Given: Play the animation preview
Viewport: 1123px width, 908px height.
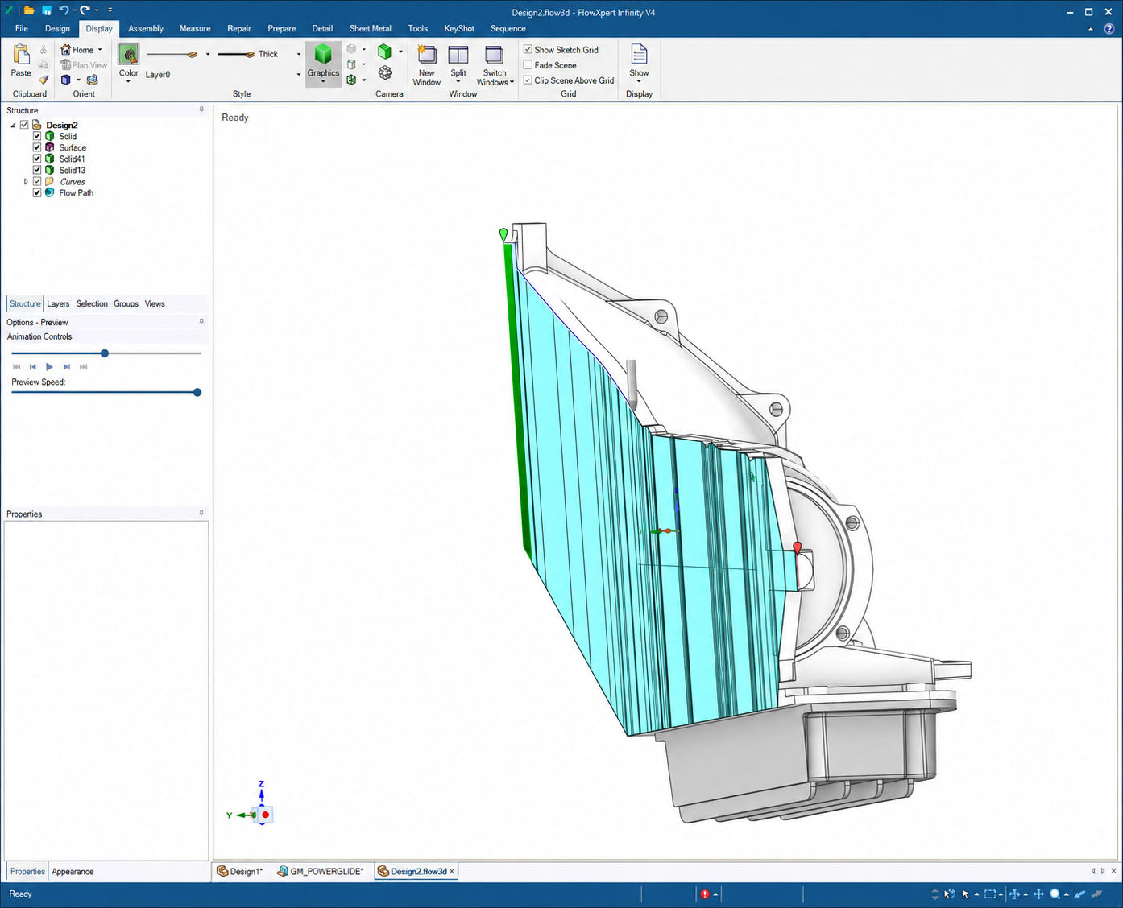Looking at the screenshot, I should (49, 366).
